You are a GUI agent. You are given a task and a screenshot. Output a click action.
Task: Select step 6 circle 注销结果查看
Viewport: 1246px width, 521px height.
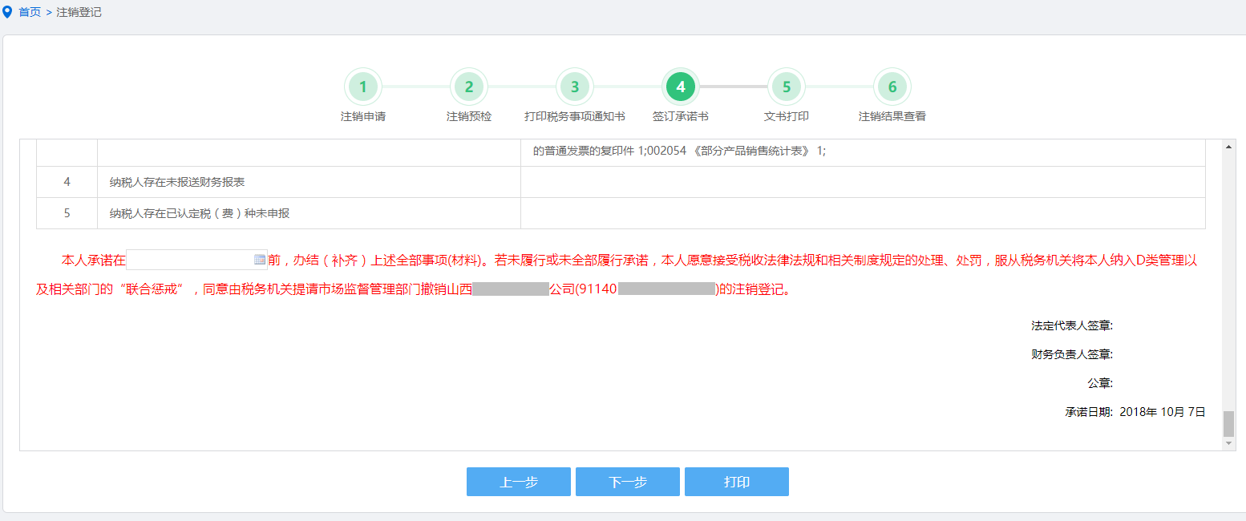(892, 87)
